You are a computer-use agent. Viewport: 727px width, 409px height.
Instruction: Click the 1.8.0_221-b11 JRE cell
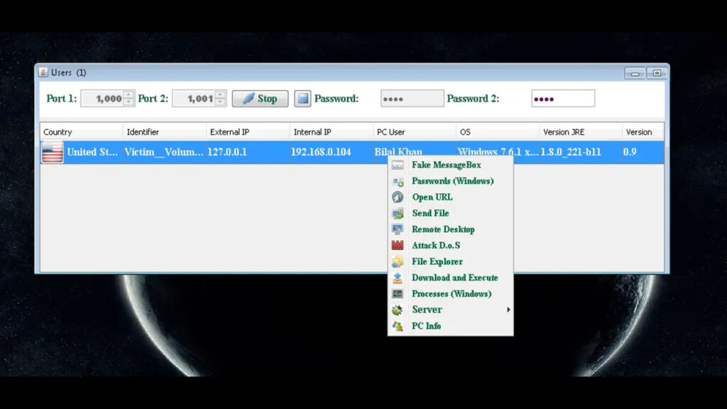(x=581, y=152)
